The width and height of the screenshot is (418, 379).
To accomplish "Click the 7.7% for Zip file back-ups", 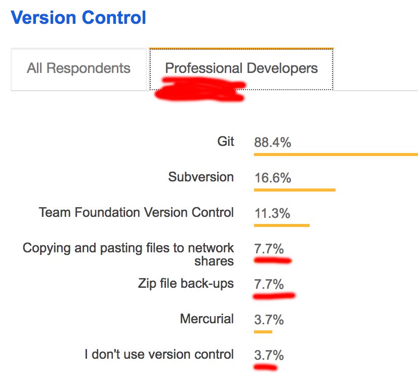I will click(x=269, y=285).
